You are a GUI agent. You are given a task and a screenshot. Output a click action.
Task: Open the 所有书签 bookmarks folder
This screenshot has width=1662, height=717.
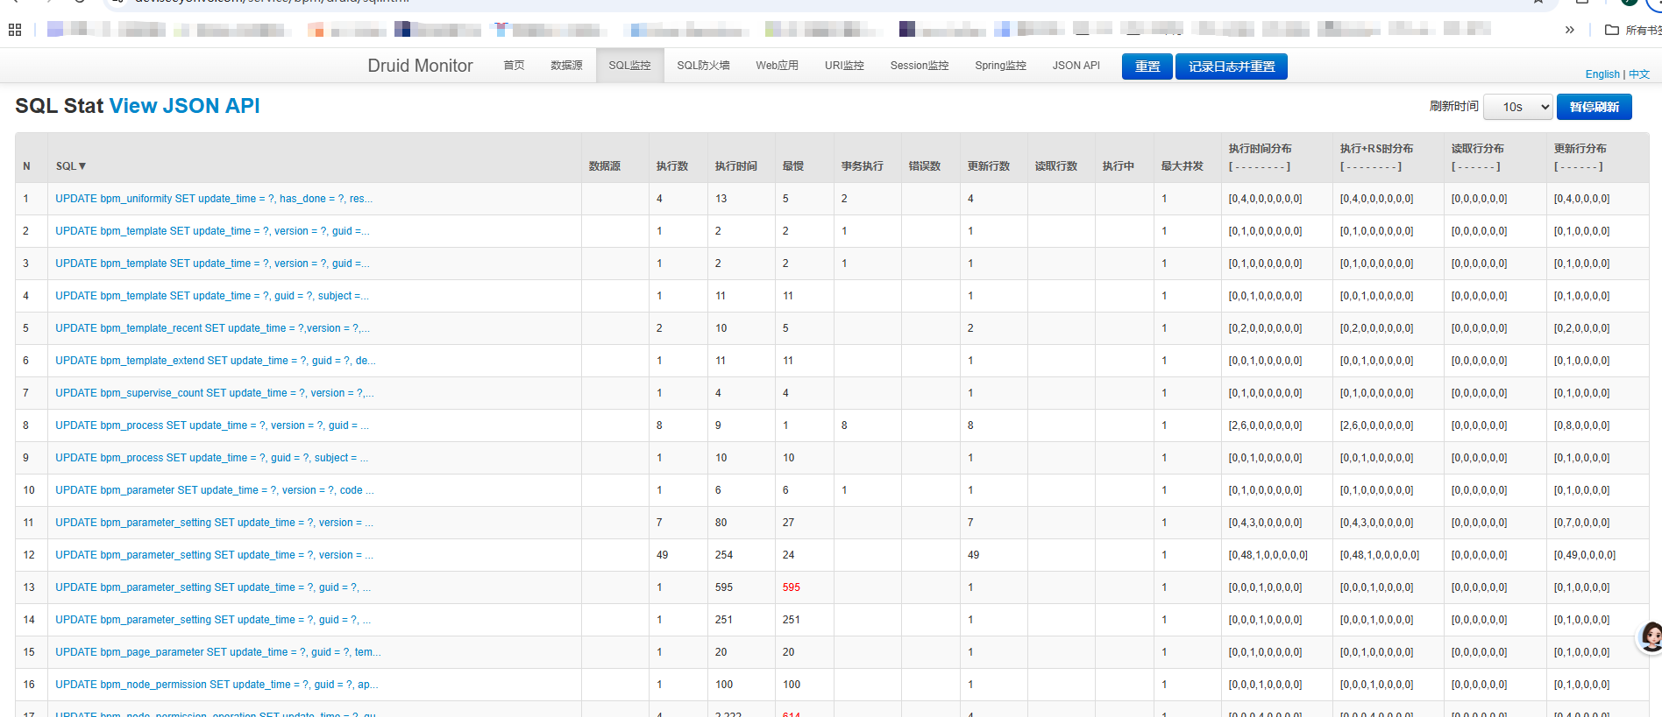coord(1633,30)
